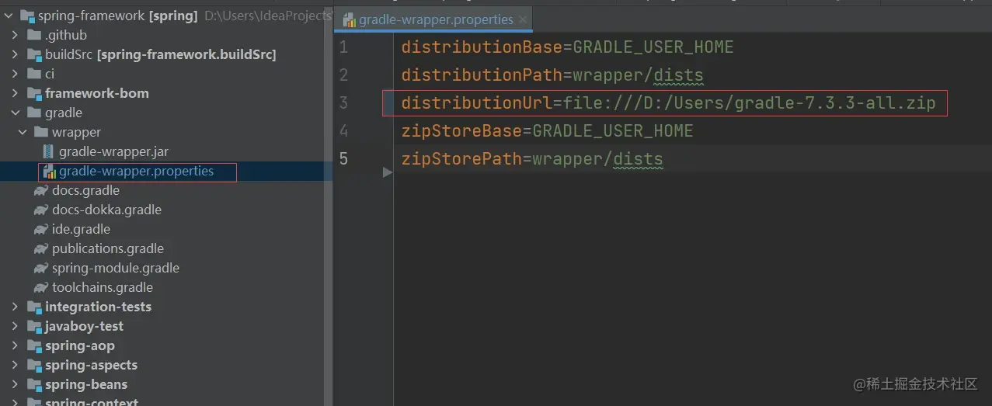992x406 pixels.
Task: Click the docs-dokka.gradle elephant icon
Action: pyautogui.click(x=41, y=210)
